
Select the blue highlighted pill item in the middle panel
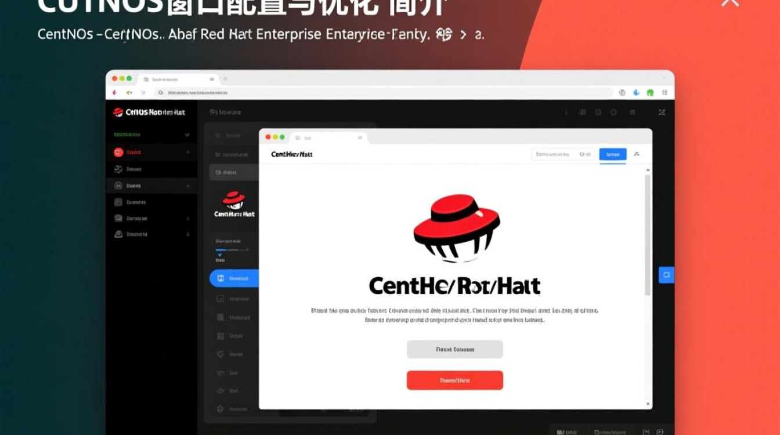[x=234, y=278]
